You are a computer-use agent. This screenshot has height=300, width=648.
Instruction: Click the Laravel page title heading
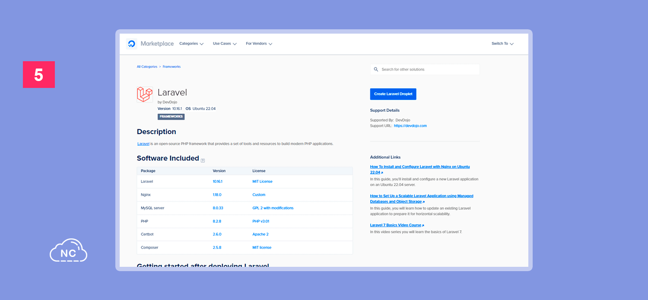(x=172, y=92)
